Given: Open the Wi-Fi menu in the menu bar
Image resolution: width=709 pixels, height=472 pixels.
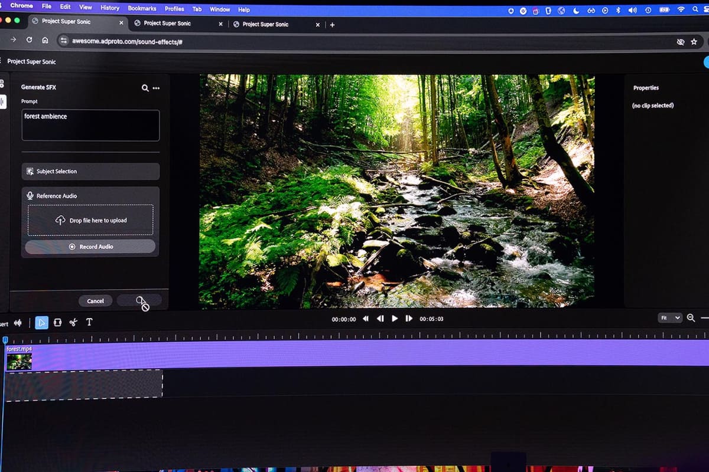Looking at the screenshot, I should pyautogui.click(x=681, y=10).
